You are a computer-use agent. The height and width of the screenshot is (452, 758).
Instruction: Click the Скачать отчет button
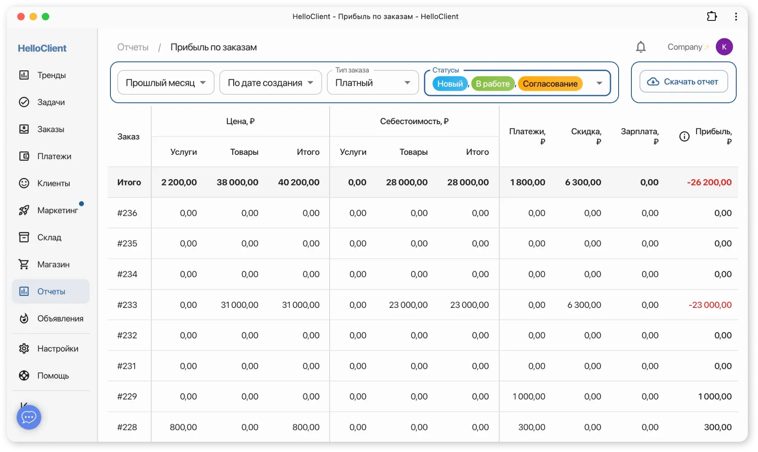(683, 81)
